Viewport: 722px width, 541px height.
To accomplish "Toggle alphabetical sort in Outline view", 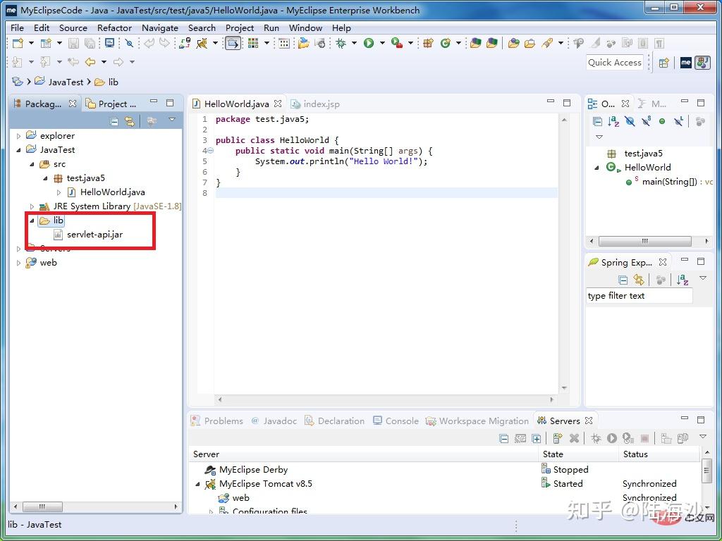I will coord(613,121).
